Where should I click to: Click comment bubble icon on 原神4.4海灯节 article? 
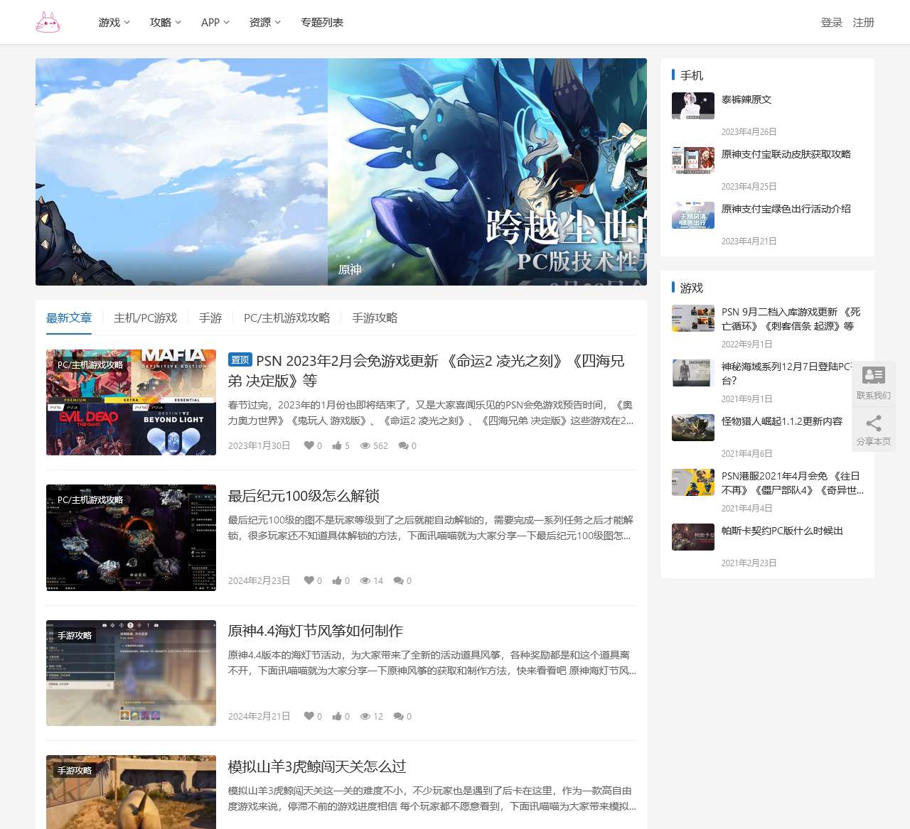coord(398,716)
